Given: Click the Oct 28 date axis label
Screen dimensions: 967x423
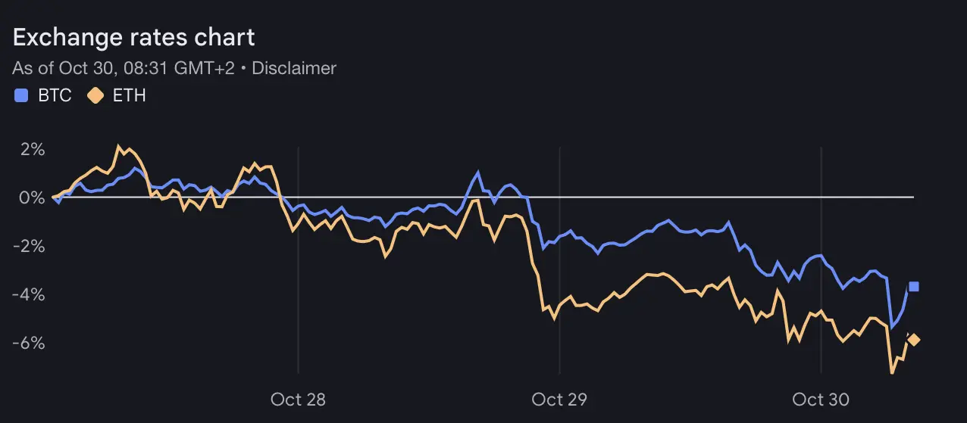Looking at the screenshot, I should pyautogui.click(x=298, y=399).
